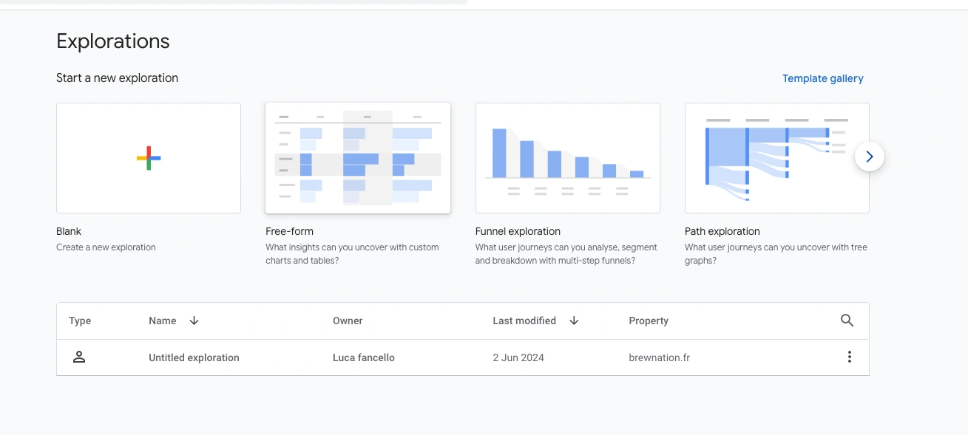Select the Path exploration tree graph preview
This screenshot has width=968, height=435.
(x=776, y=158)
